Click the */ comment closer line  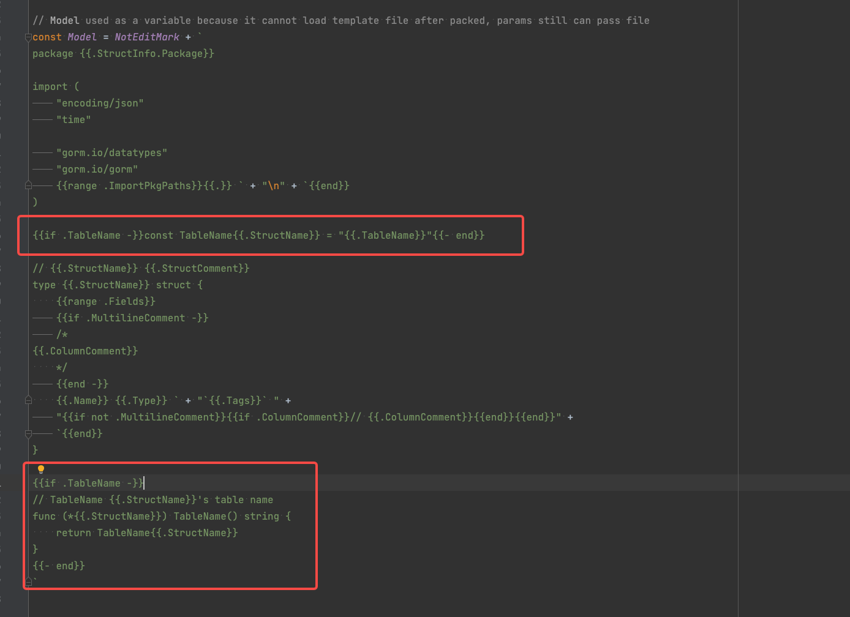point(62,368)
